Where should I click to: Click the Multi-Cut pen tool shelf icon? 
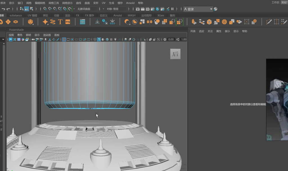[x=269, y=22]
